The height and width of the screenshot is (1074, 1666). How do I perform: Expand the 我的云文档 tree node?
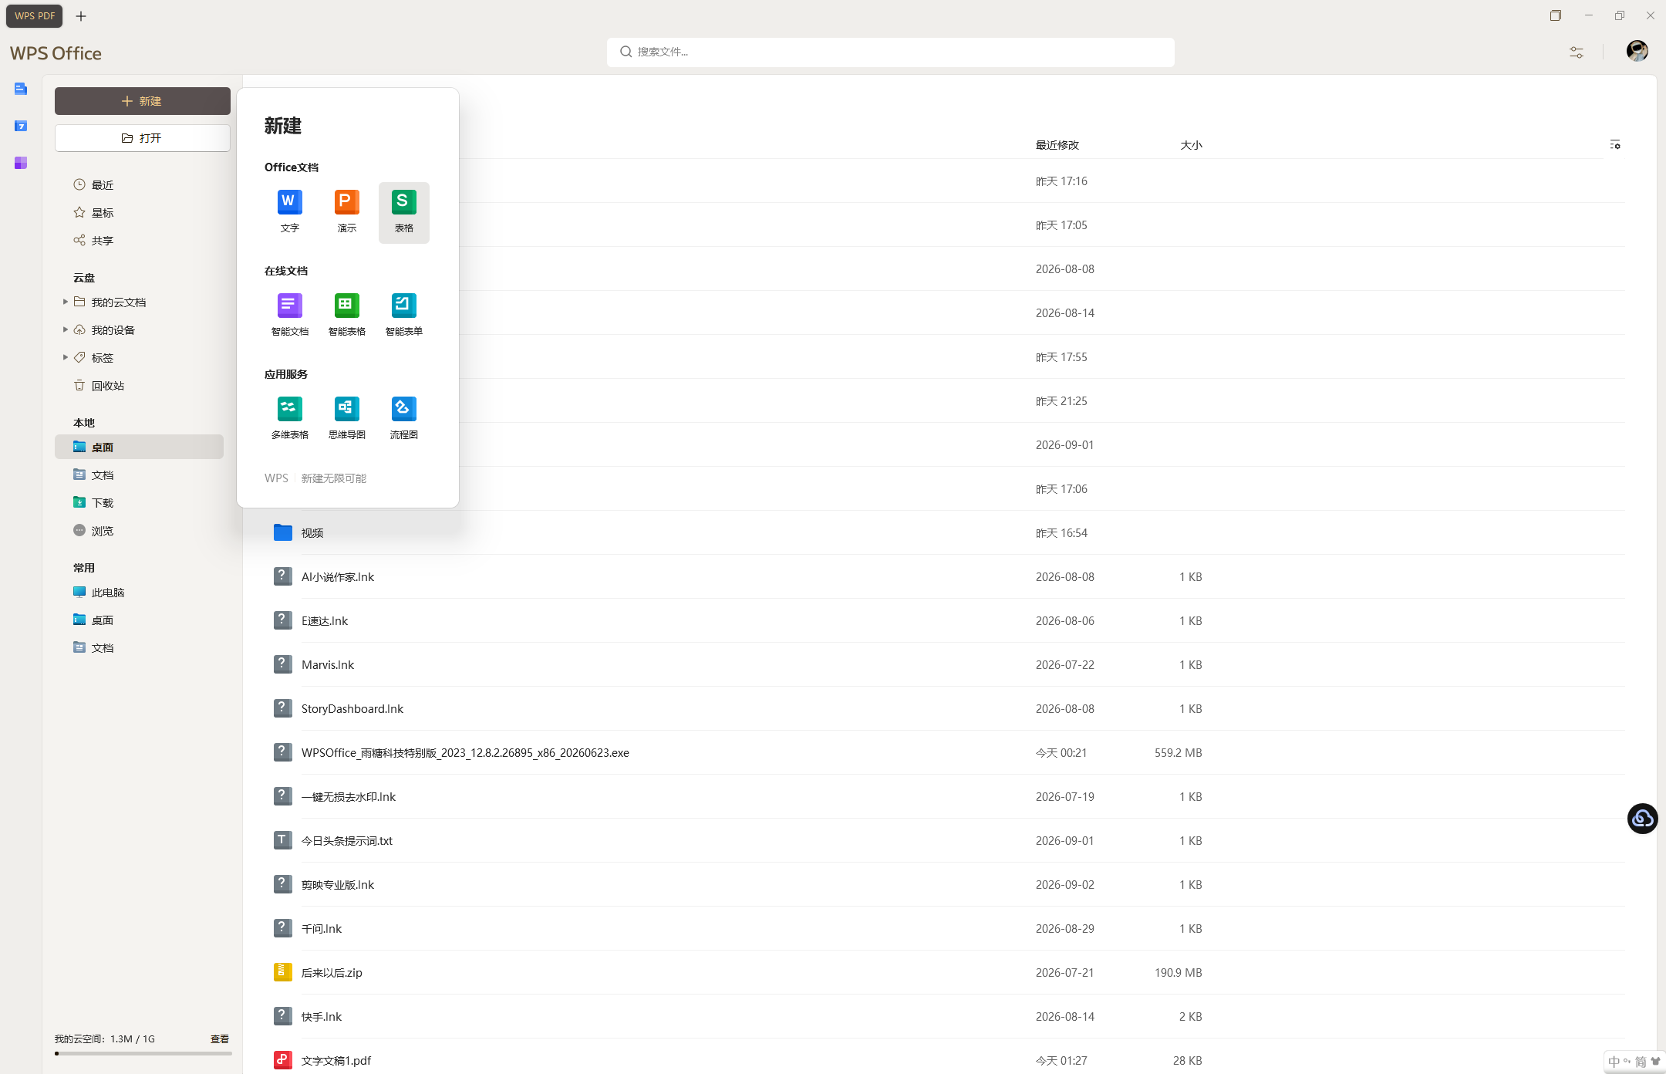65,302
